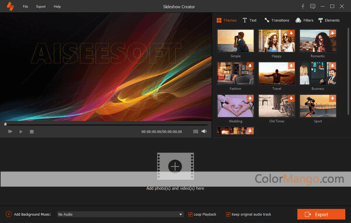351x223 pixels.
Task: Download the Travel theme via arrow icon
Action: (291, 66)
